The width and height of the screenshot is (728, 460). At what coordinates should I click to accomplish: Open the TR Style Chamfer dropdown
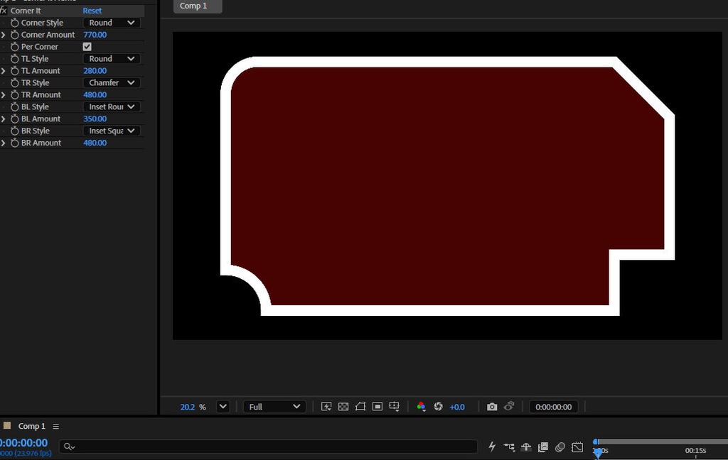[x=112, y=83]
